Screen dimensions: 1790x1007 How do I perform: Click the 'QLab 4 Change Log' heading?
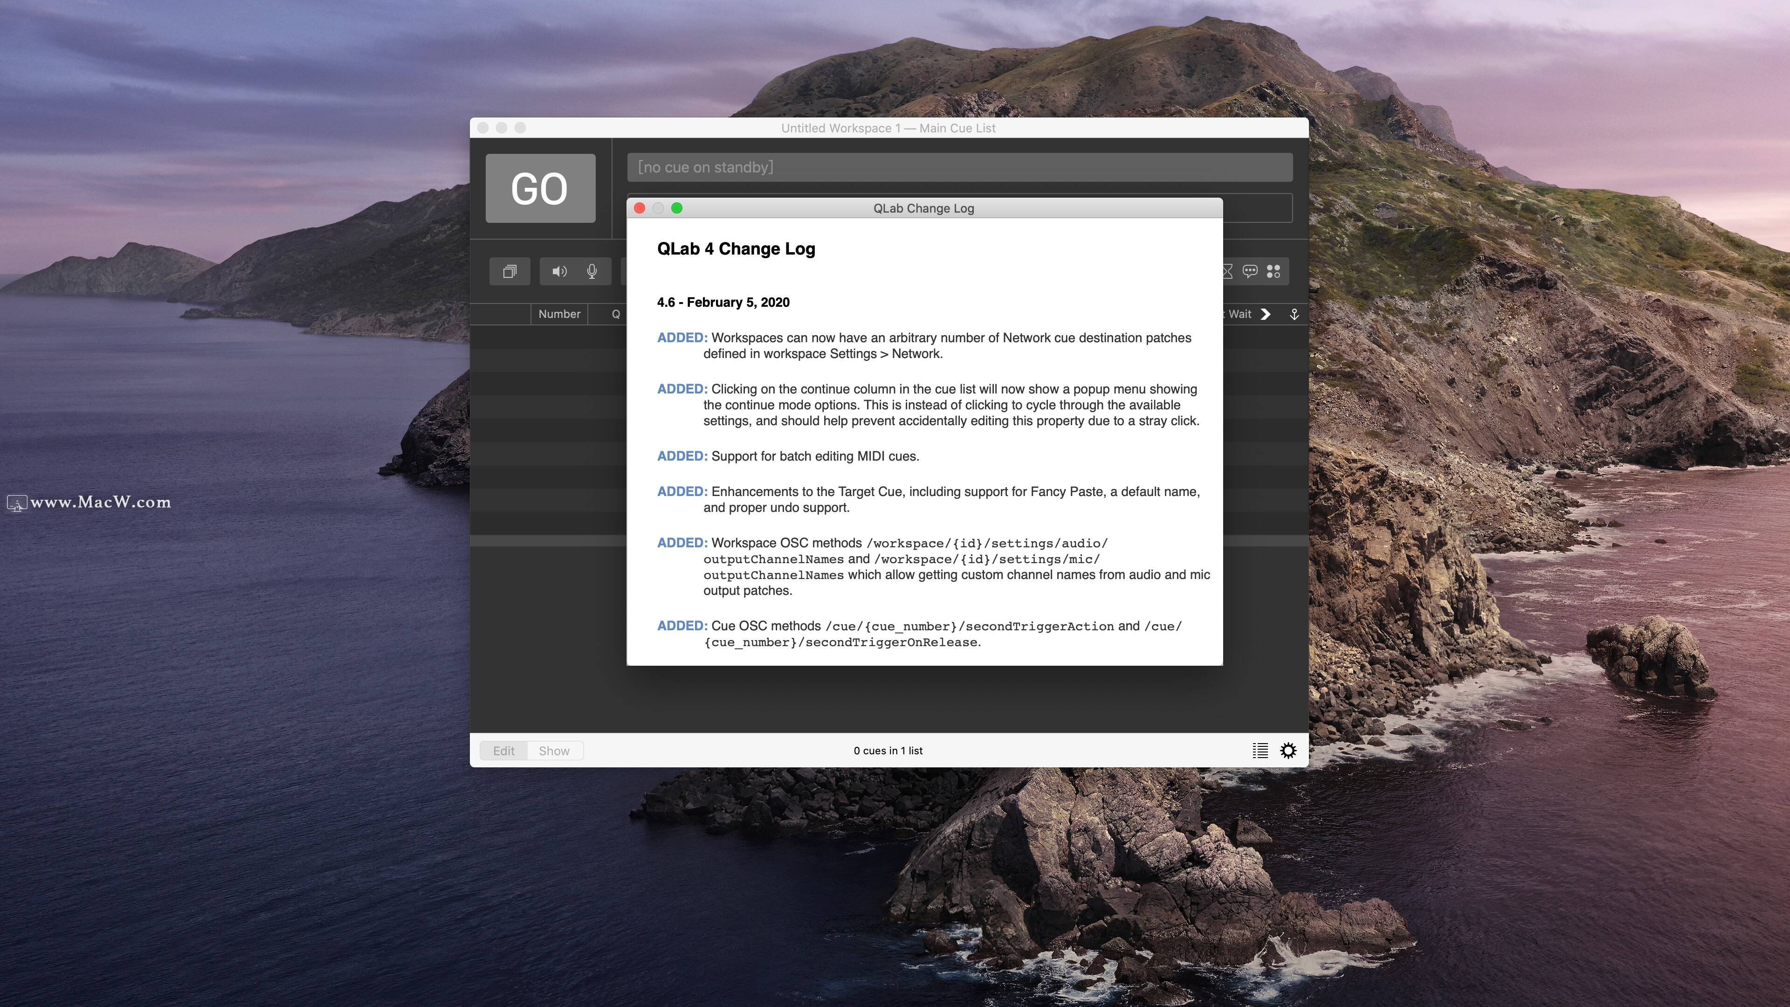(x=736, y=249)
